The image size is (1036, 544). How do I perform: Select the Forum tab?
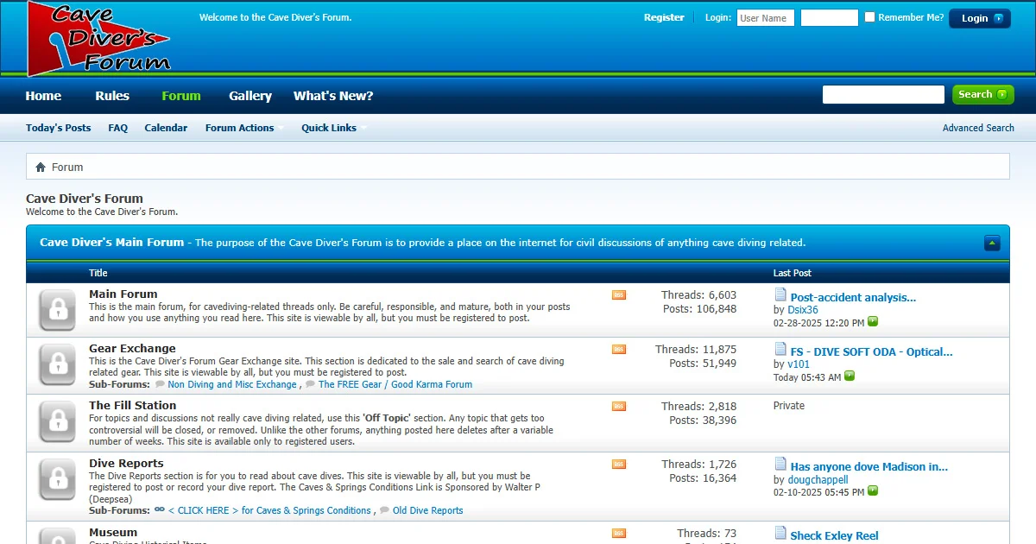click(x=181, y=96)
